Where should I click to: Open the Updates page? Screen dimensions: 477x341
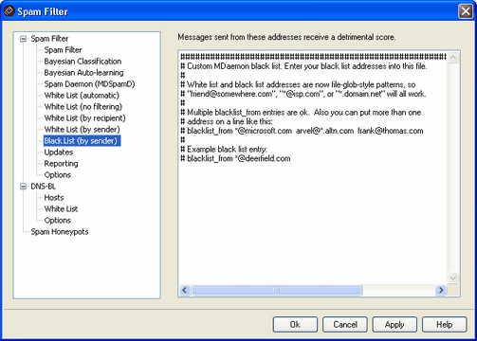[59, 153]
